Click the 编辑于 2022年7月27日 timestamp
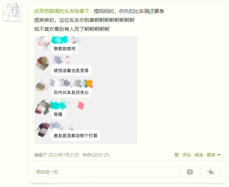The image size is (229, 187). point(56,155)
